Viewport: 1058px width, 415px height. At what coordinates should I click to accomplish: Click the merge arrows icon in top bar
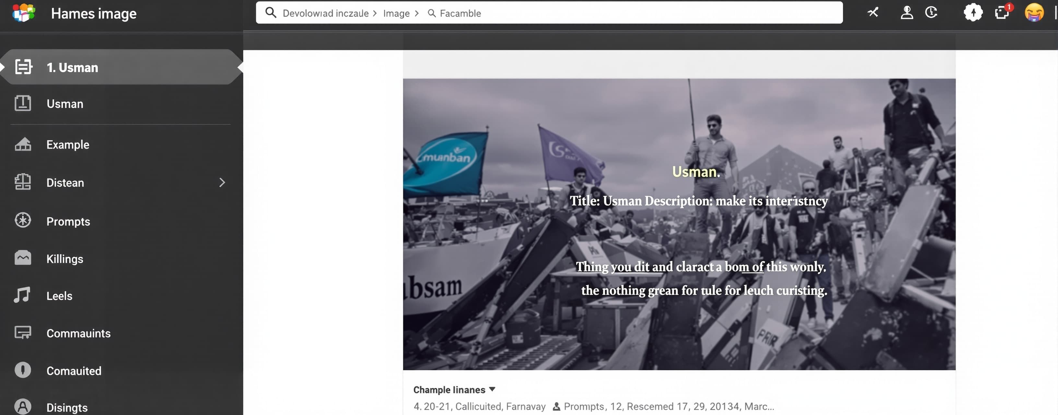pos(872,12)
